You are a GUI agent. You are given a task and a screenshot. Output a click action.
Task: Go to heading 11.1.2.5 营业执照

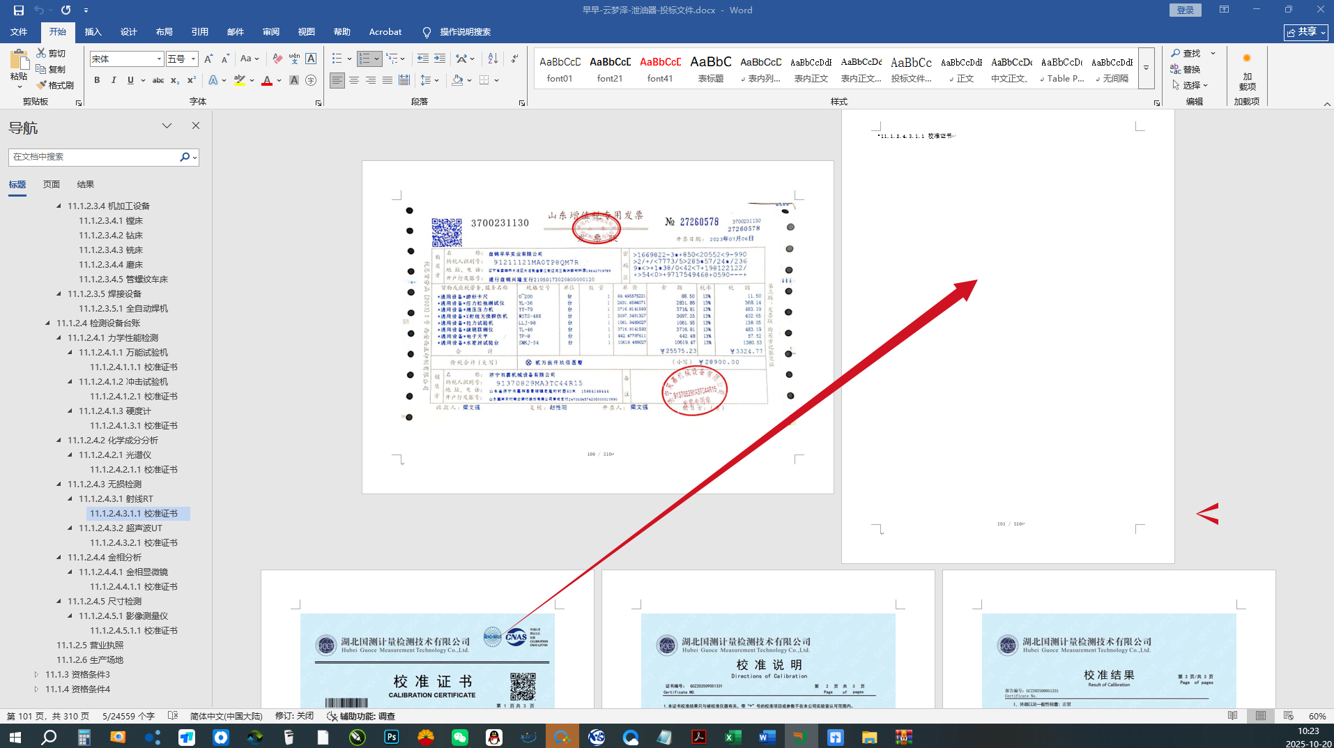(x=90, y=645)
